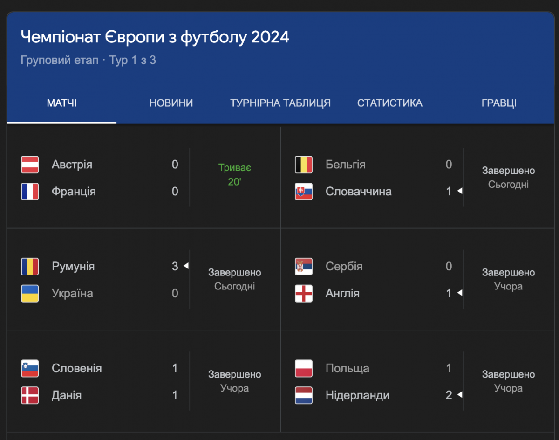Click the Slovakia flag icon

point(304,192)
